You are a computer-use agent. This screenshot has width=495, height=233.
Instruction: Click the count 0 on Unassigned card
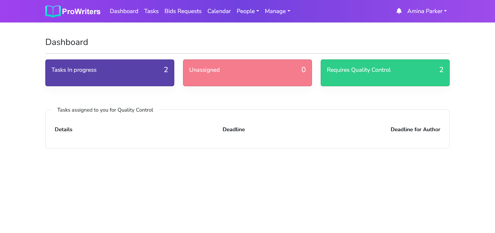(x=304, y=70)
